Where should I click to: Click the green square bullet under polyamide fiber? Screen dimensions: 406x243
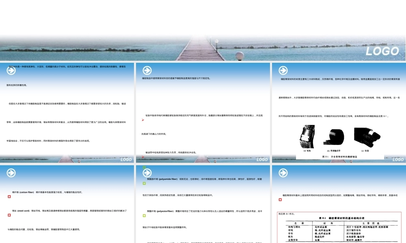[144, 183]
